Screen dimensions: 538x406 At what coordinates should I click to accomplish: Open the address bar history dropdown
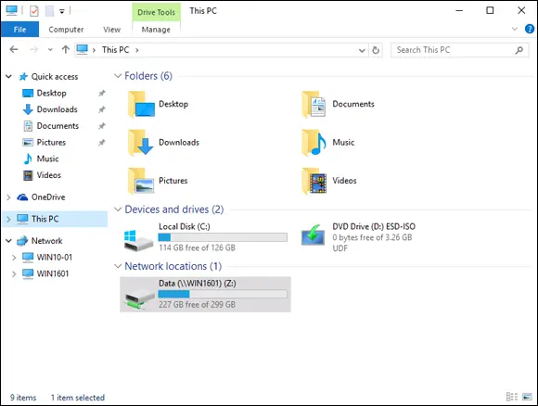(x=362, y=50)
